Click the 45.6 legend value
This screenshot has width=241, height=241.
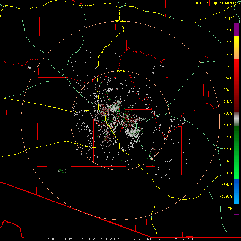click(228, 78)
